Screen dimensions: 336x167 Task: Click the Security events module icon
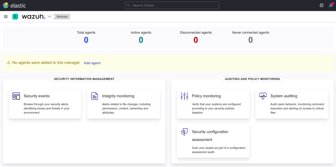(x=16, y=96)
